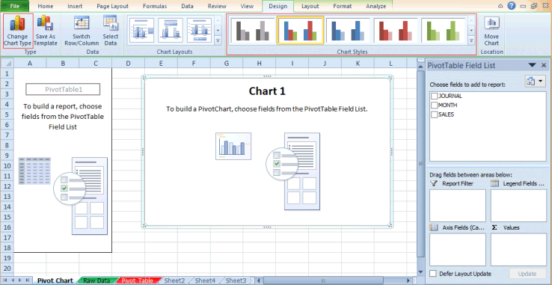The width and height of the screenshot is (552, 285).
Task: Switch to the Insert ribbon tab
Action: pyautogui.click(x=75, y=6)
